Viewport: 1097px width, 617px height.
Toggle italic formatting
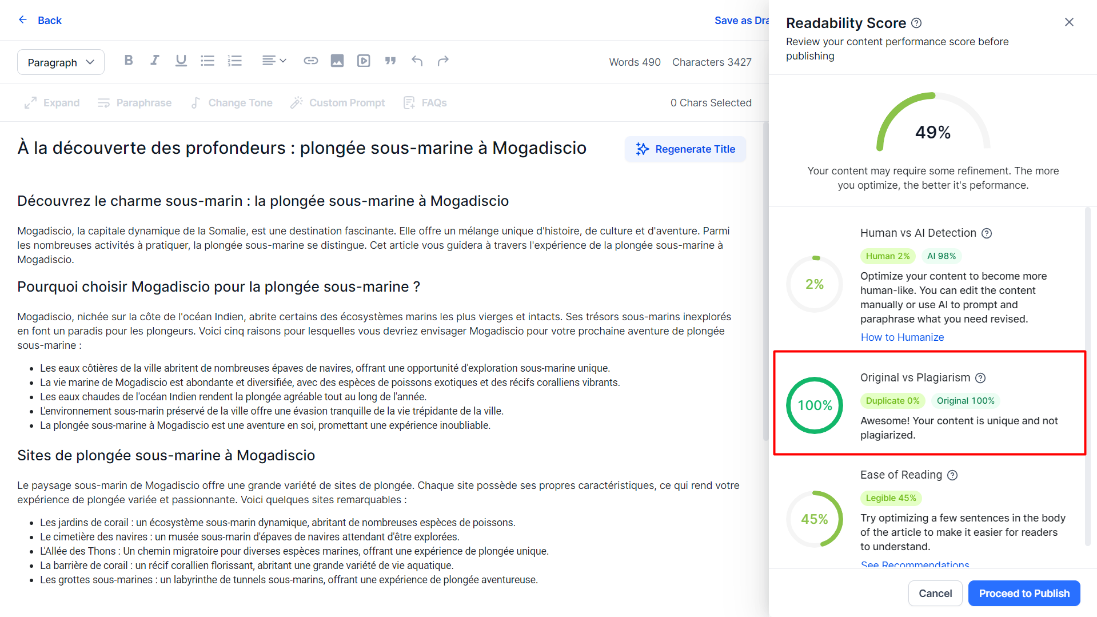coord(154,61)
